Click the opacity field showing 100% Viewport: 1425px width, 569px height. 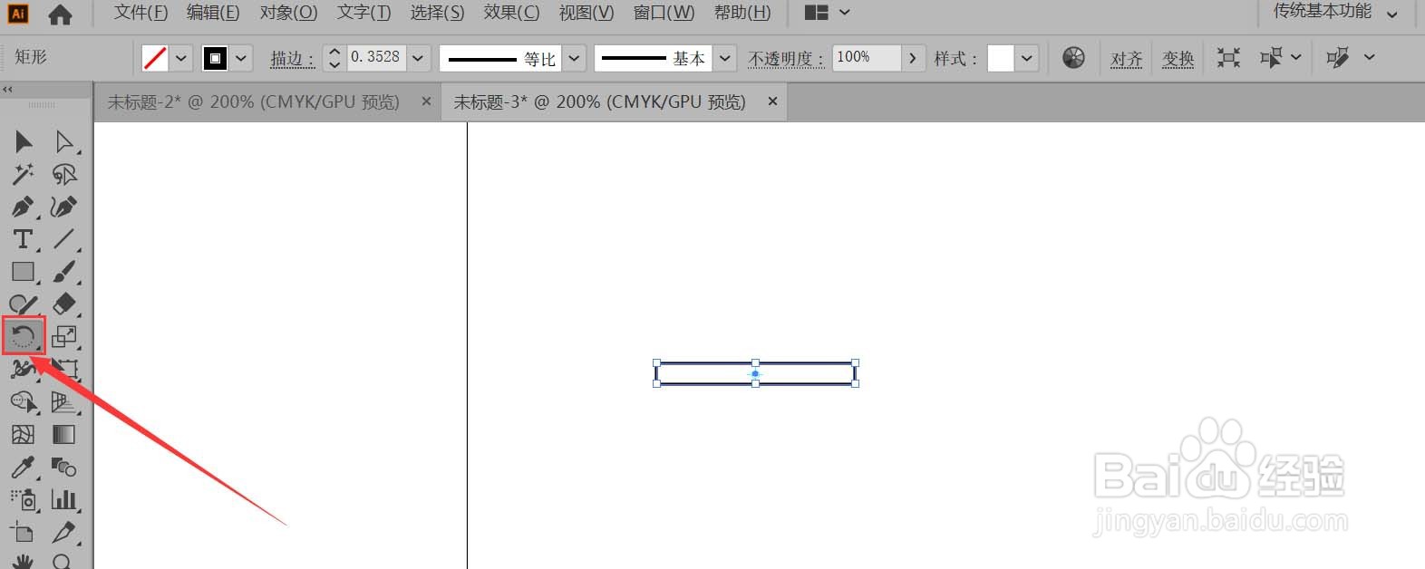click(866, 57)
